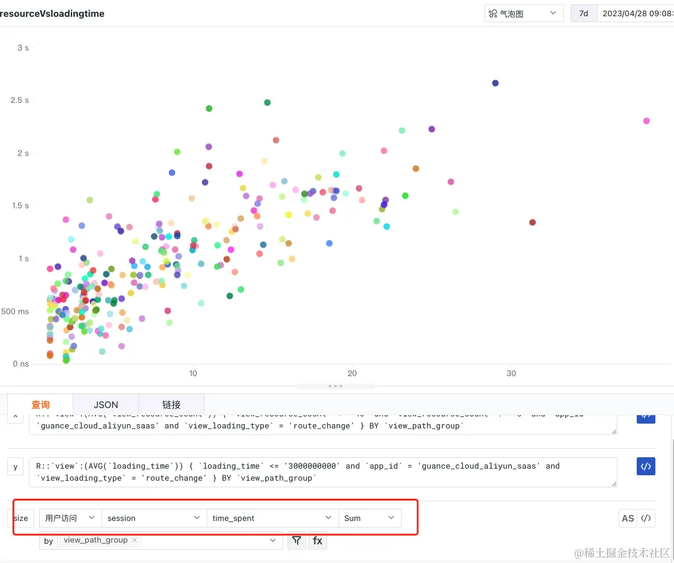The image size is (674, 563).
Task: Open the filter funnel icon
Action: click(296, 540)
